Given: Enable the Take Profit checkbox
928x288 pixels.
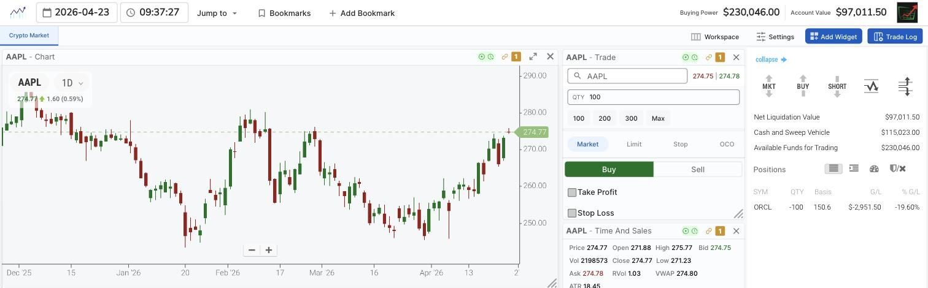Looking at the screenshot, I should pos(572,192).
